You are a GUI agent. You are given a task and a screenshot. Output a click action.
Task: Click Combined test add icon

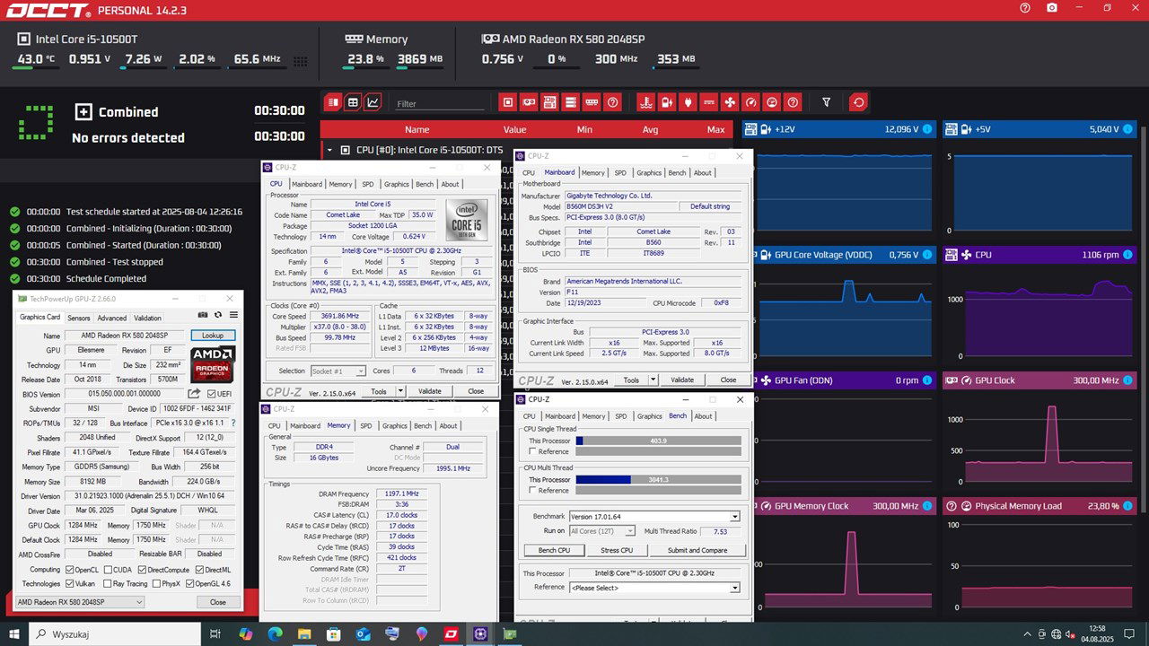coord(83,112)
